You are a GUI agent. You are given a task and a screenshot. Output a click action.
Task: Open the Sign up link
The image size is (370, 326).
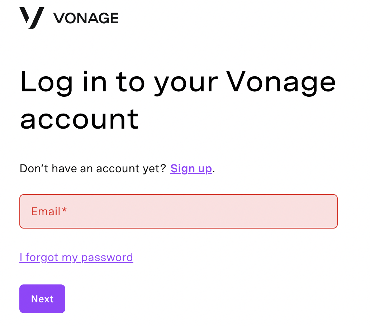click(191, 168)
